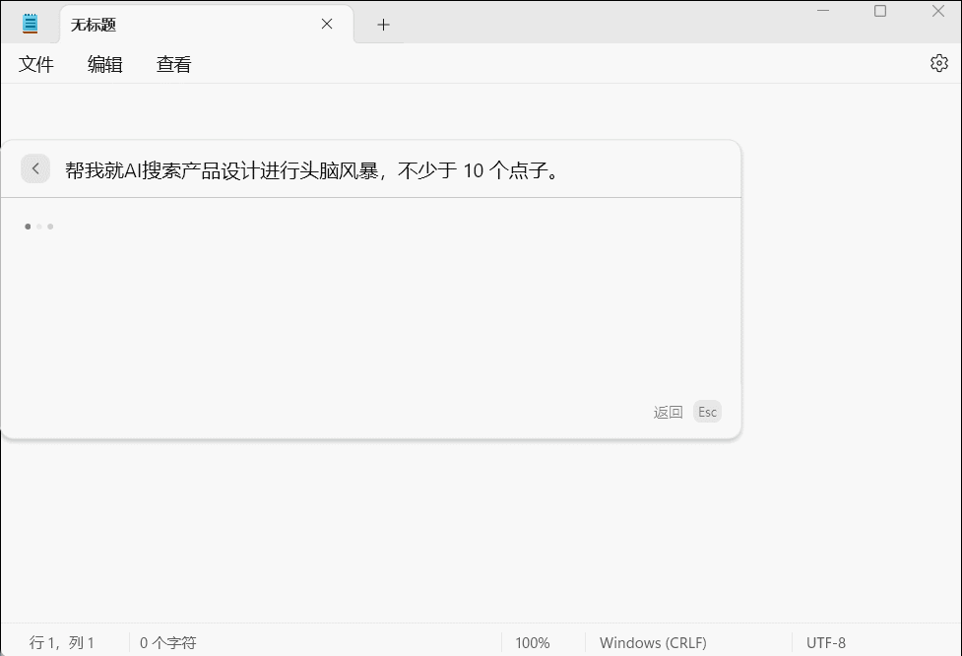Click the Esc key hint icon
This screenshot has width=962, height=656.
(x=707, y=411)
